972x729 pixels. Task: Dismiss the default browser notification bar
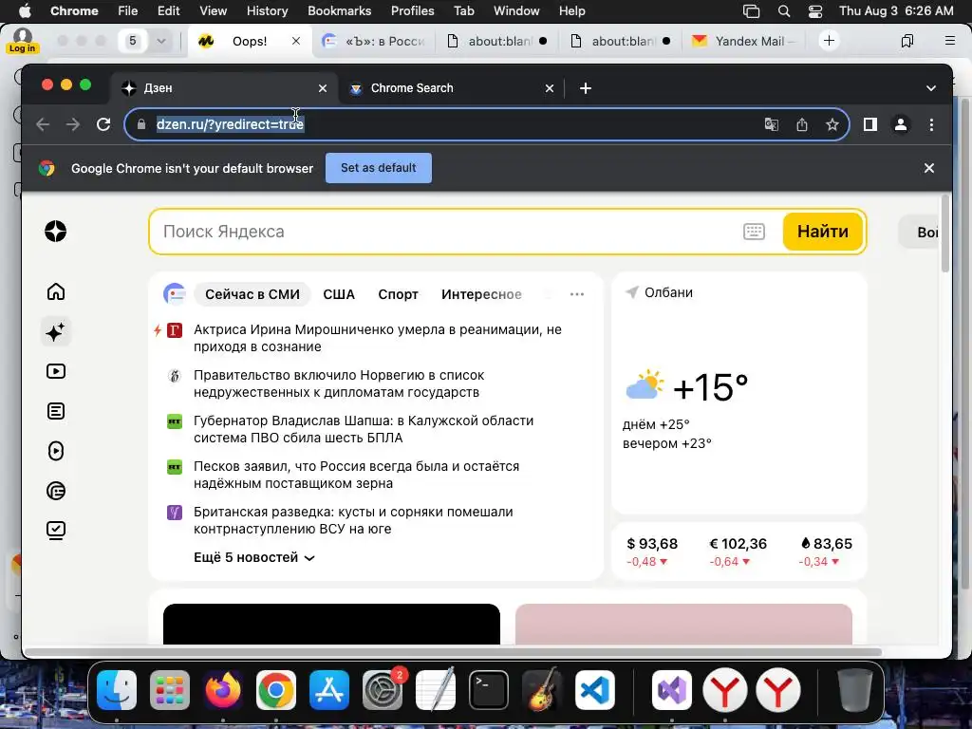[x=928, y=168]
